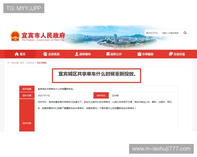The height and width of the screenshot is (157, 197).
Task: Click the magnifier search icon
Action: click(185, 33)
